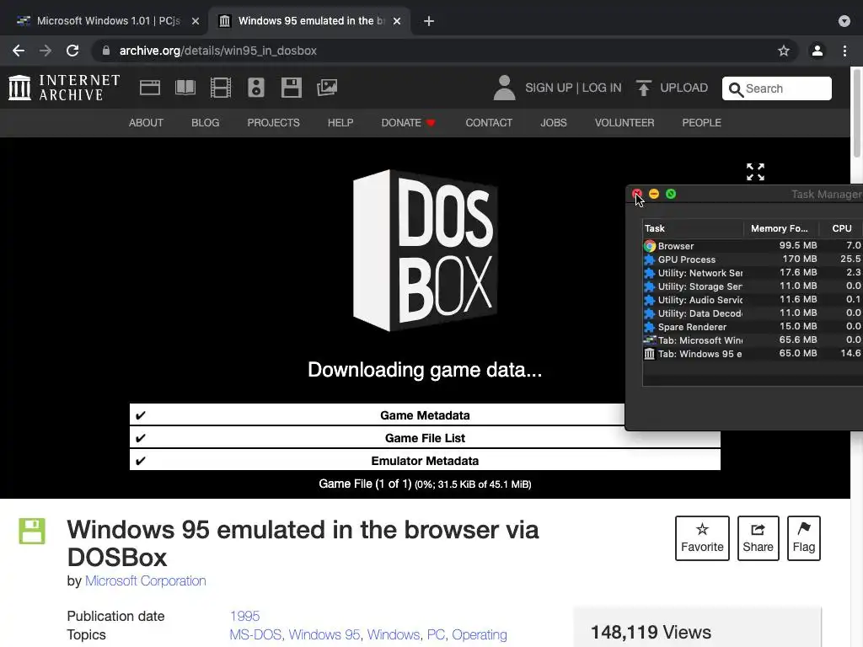Screen dimensions: 863x647
Task: Select Utility: Storage Service row
Action: 753,286
